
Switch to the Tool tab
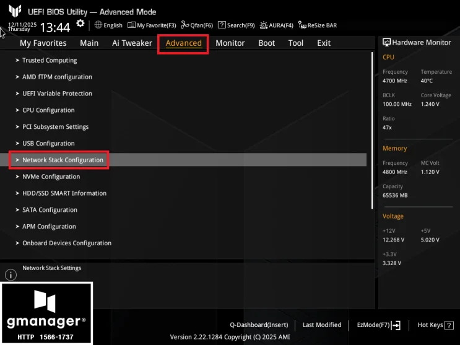[x=296, y=43]
